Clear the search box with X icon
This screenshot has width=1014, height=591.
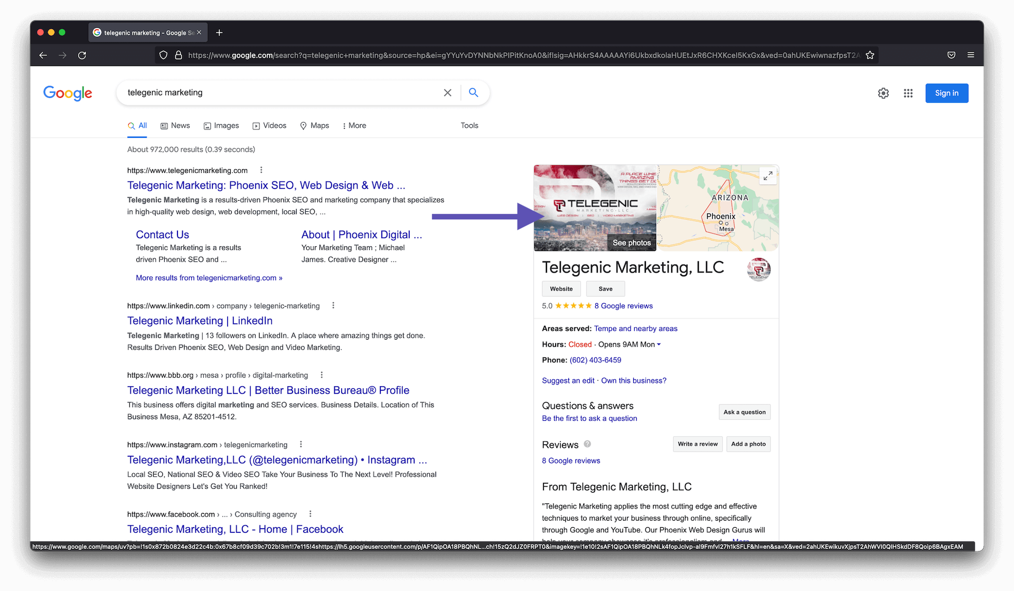[447, 92]
